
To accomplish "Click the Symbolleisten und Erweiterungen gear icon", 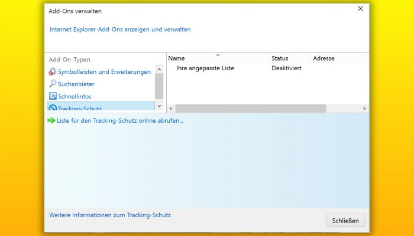I will click(x=52, y=71).
